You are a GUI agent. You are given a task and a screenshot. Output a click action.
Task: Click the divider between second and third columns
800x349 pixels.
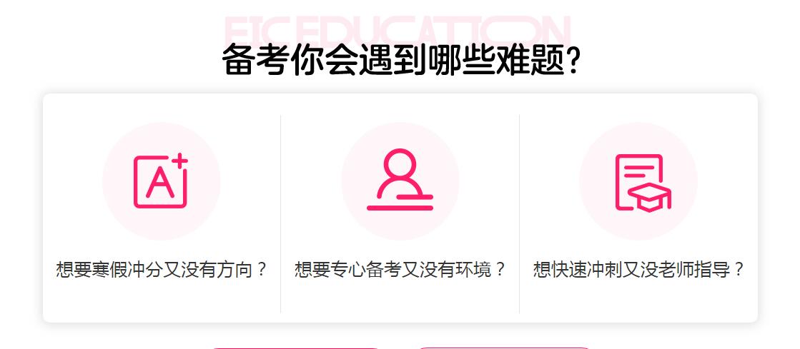(519, 214)
